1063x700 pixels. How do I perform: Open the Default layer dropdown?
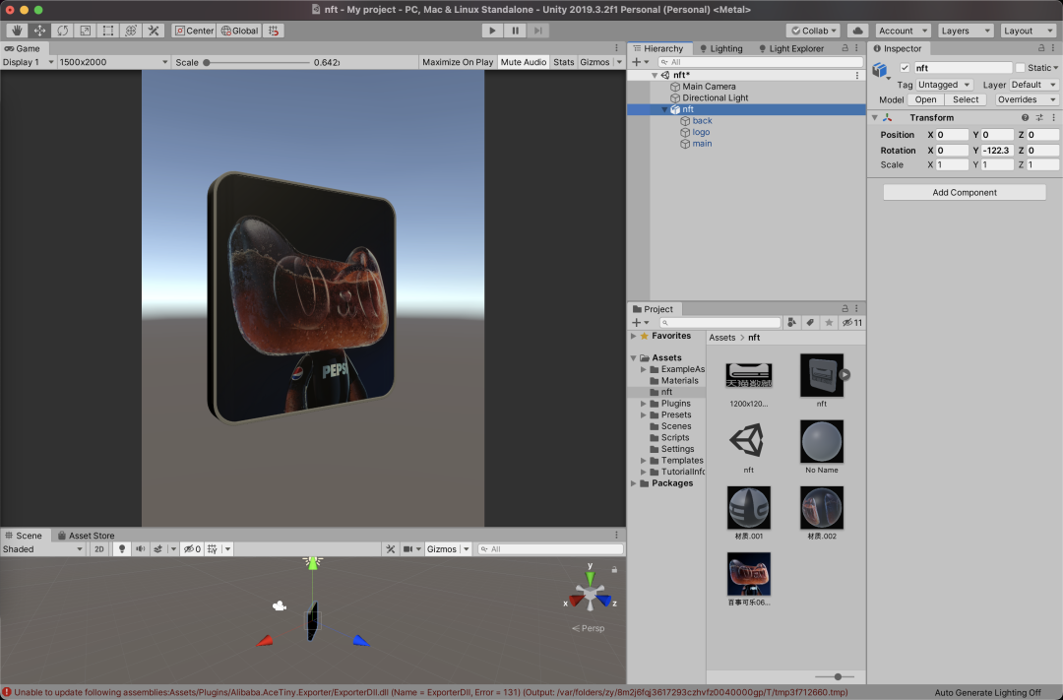point(1033,85)
